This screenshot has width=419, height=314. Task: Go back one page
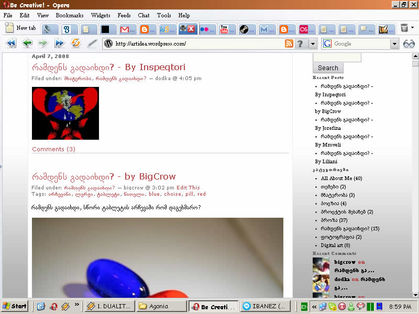[x=27, y=43]
